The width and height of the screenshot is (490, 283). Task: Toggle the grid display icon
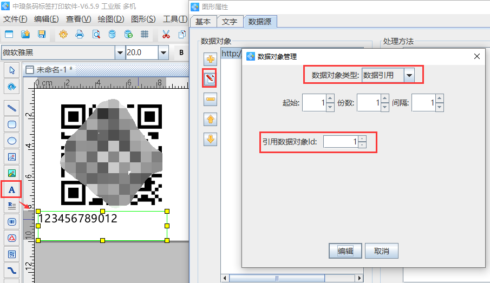[145, 34]
